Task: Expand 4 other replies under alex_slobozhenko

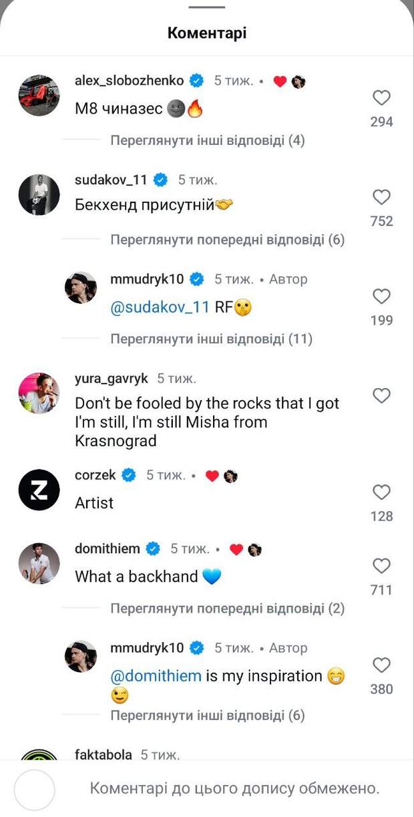Action: tap(207, 141)
